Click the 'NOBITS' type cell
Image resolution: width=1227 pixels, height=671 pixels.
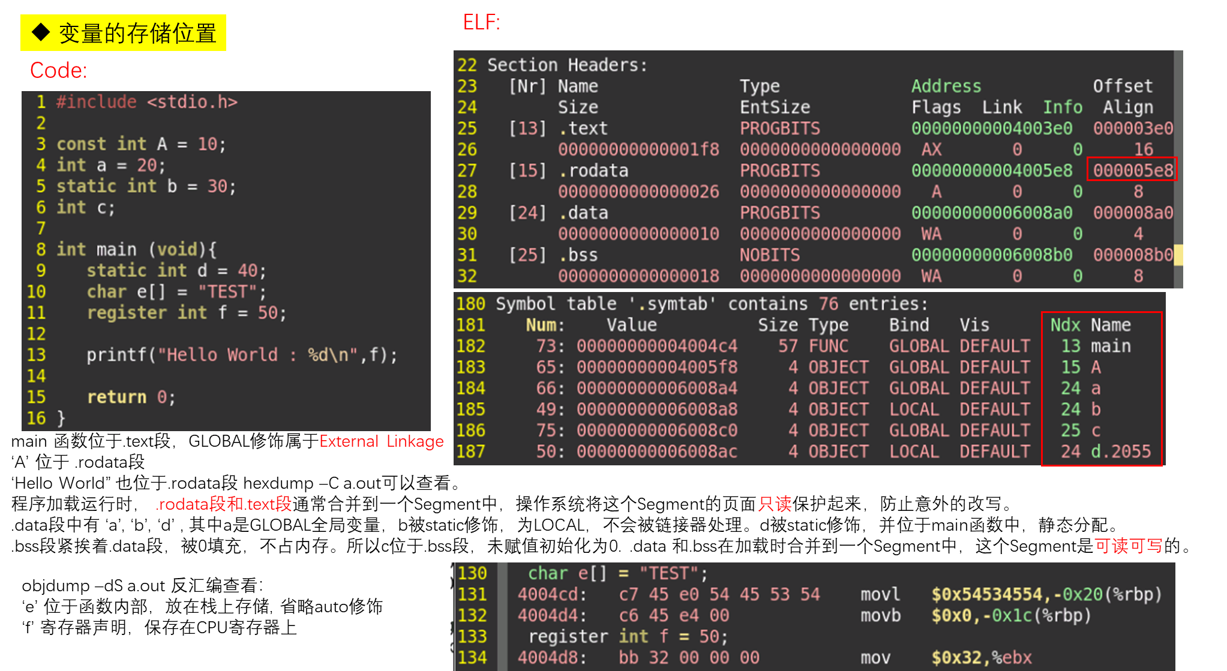click(770, 255)
